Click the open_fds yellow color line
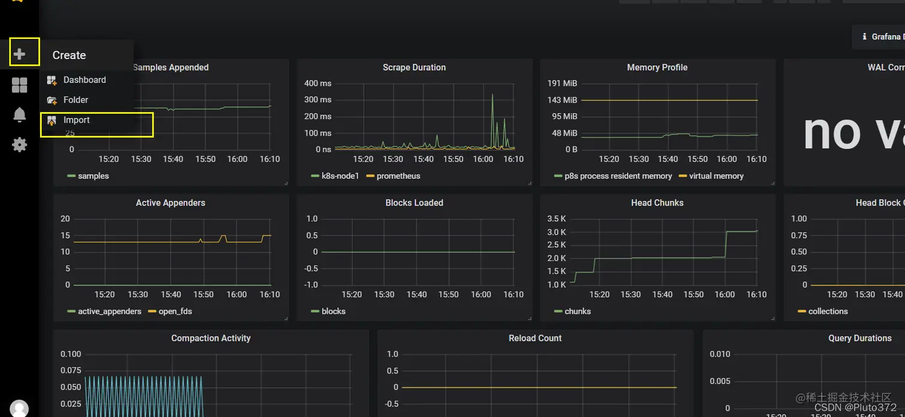The width and height of the screenshot is (905, 417). (x=152, y=311)
